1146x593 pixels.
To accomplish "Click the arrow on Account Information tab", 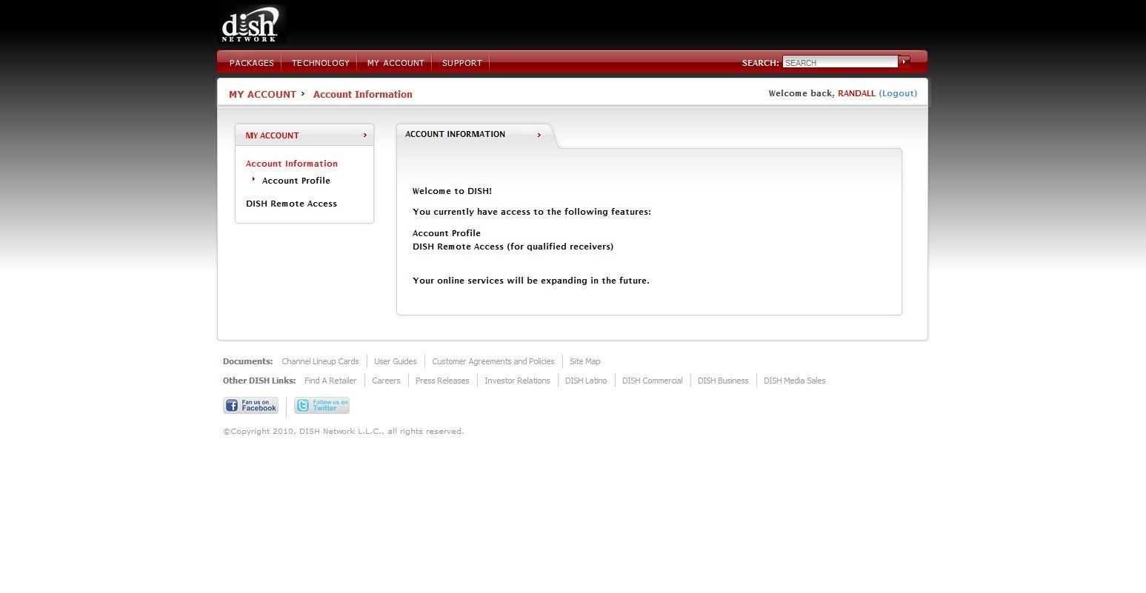I will coord(539,135).
